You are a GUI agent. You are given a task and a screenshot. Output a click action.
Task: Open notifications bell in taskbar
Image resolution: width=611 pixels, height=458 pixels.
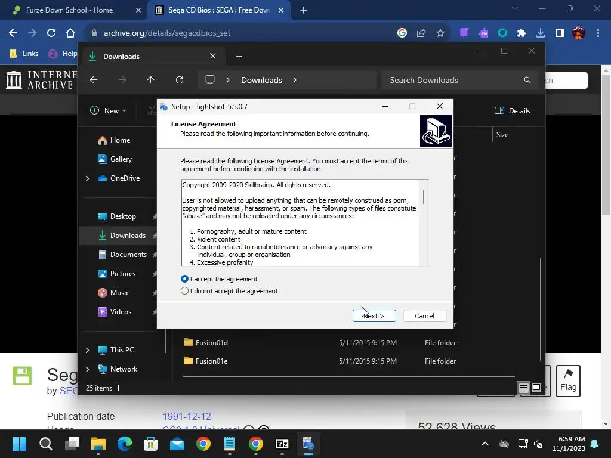[x=595, y=444]
